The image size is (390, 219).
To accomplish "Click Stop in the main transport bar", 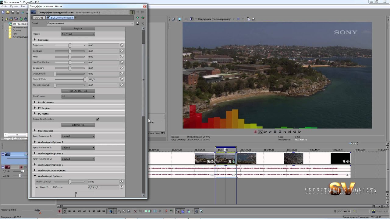I will coord(84,211).
